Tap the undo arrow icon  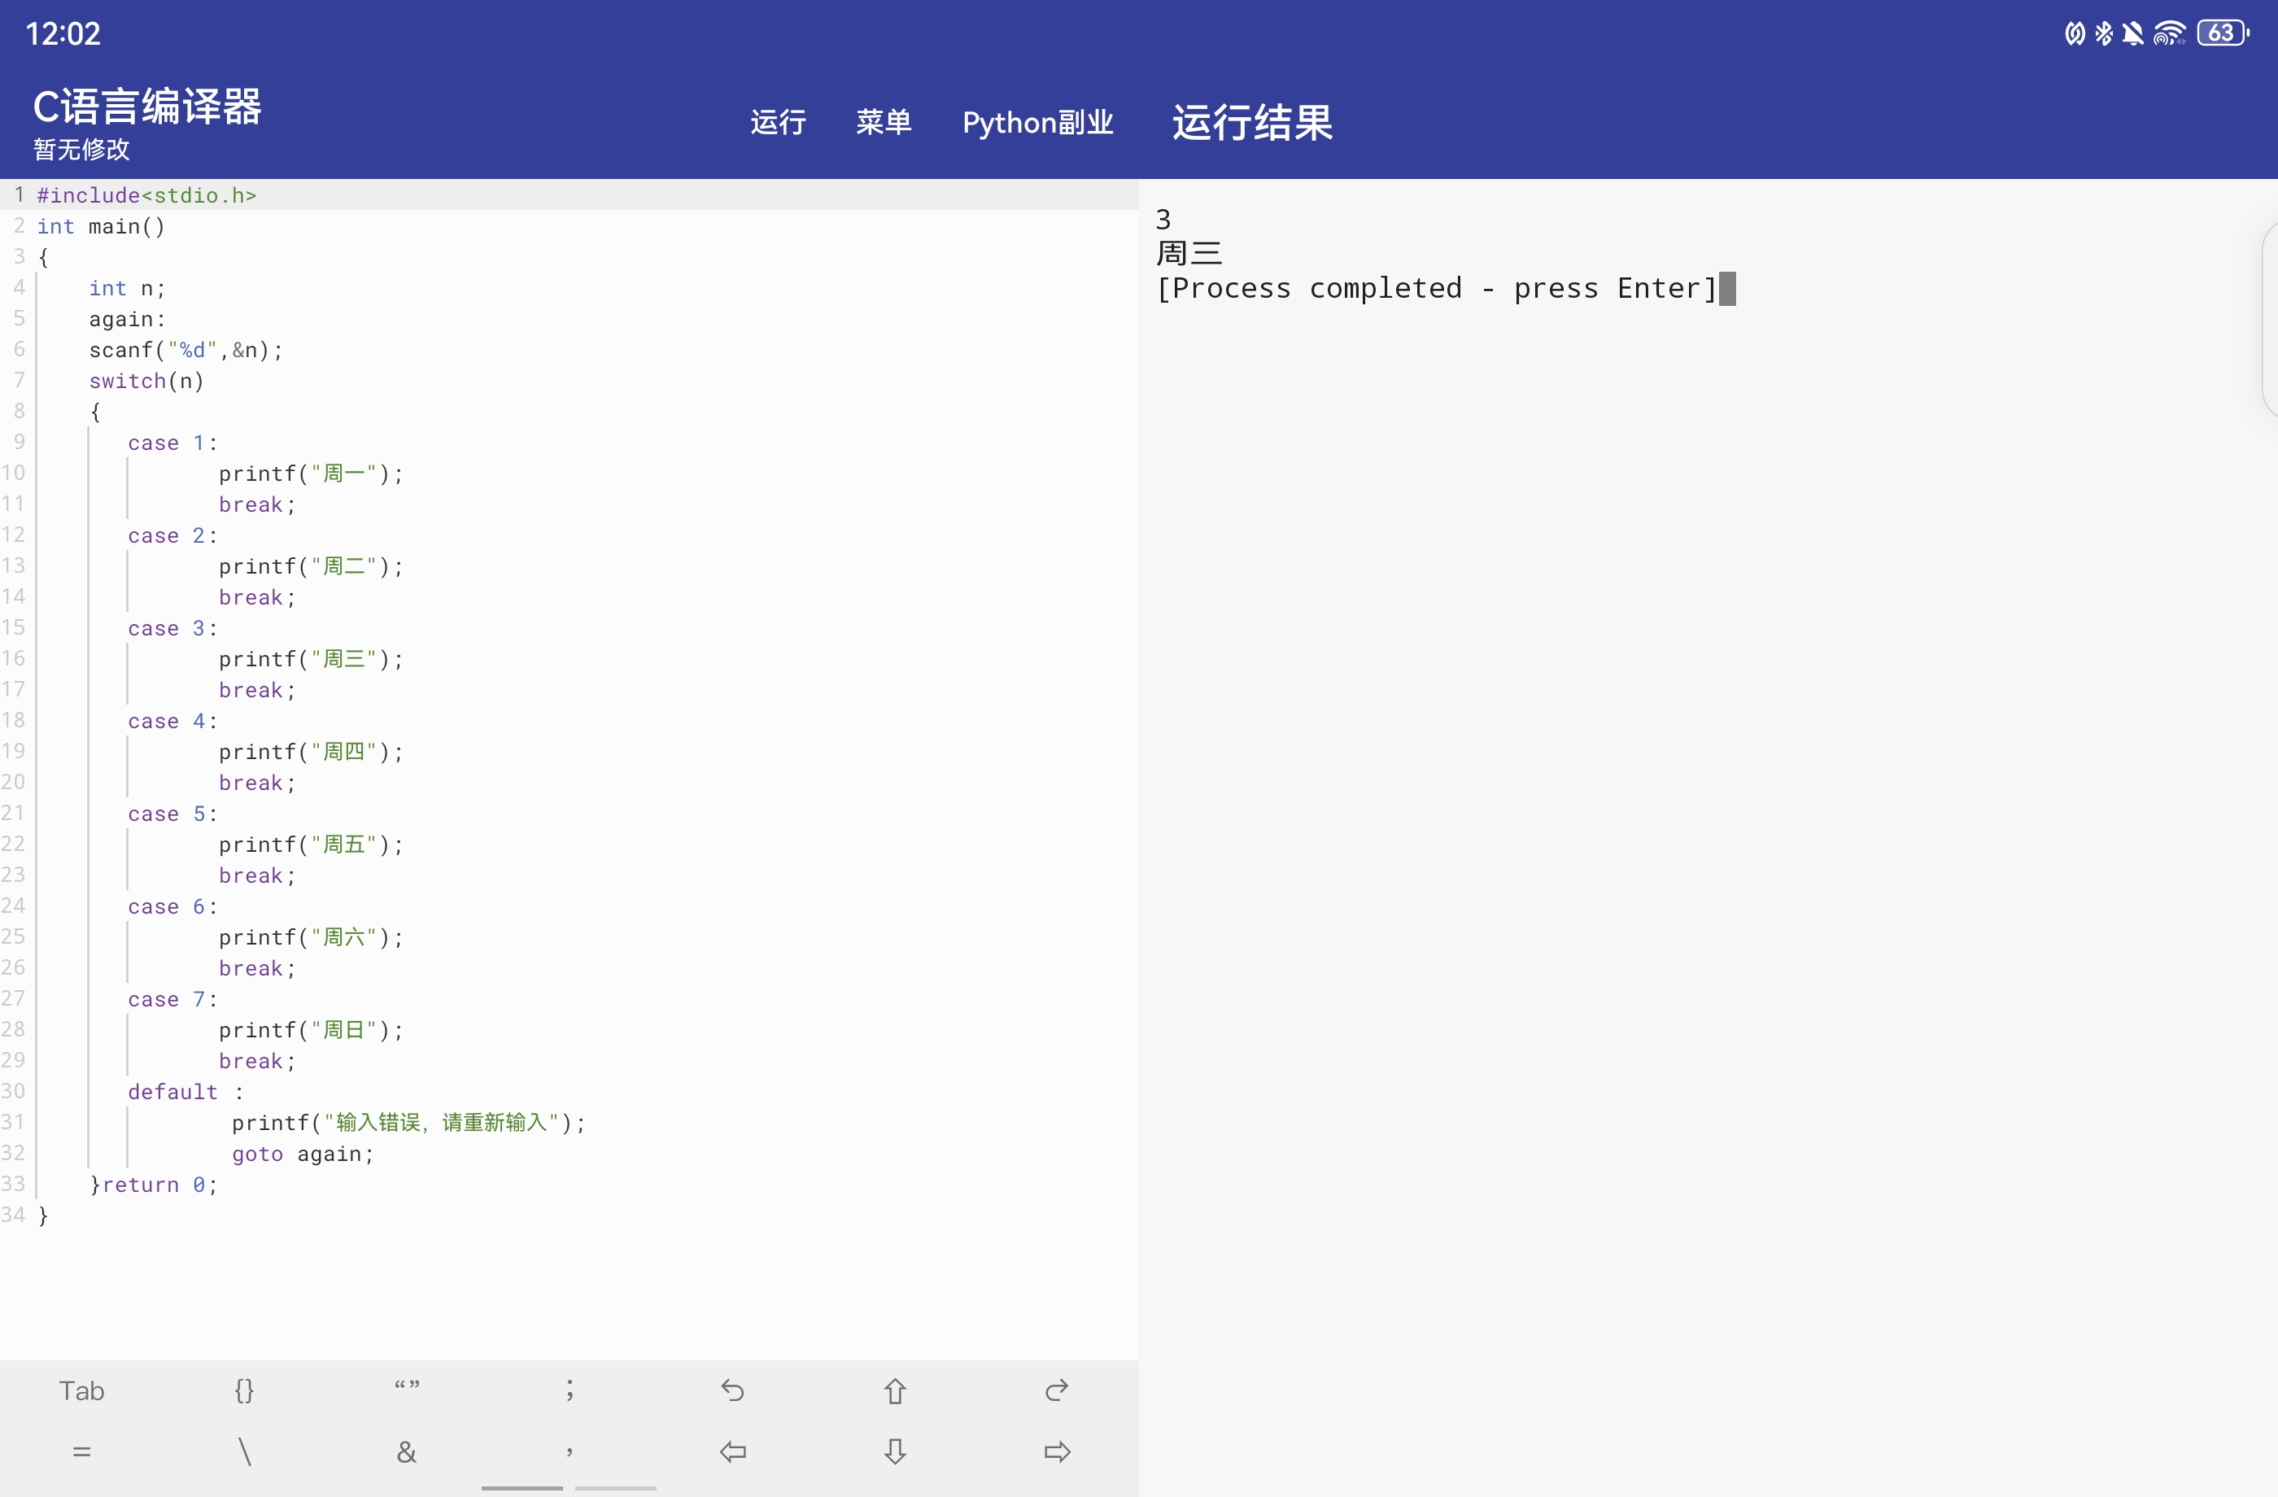(x=732, y=1390)
